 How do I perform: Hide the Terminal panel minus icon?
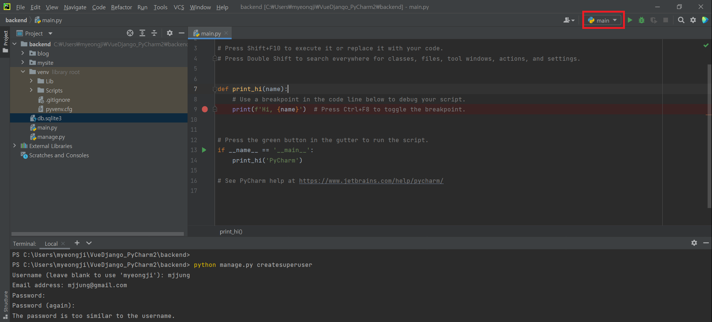coord(706,243)
